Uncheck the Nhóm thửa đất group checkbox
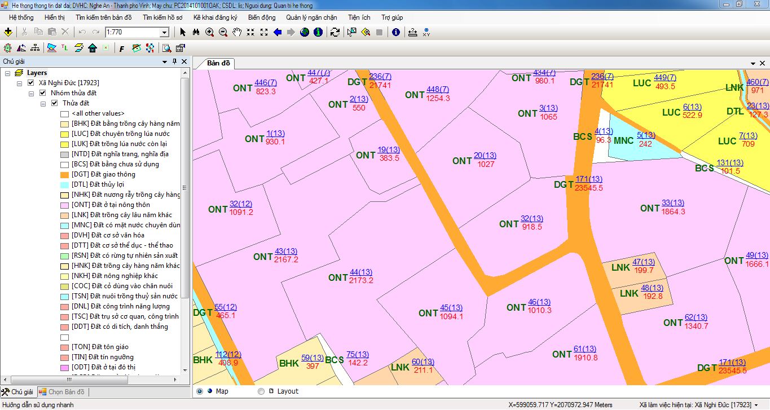 tap(42, 93)
